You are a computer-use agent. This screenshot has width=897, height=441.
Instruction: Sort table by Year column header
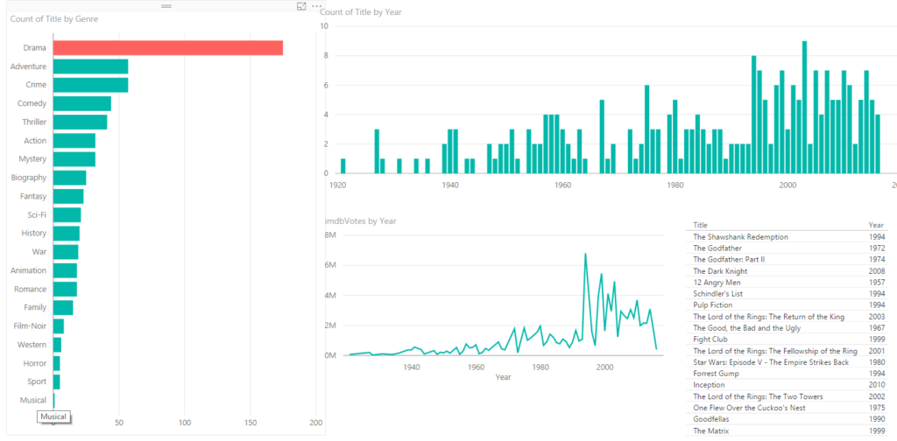(x=876, y=225)
